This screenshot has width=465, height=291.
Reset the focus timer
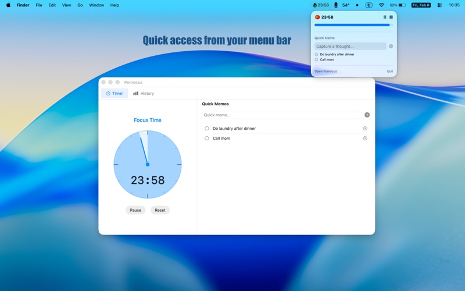[160, 210]
